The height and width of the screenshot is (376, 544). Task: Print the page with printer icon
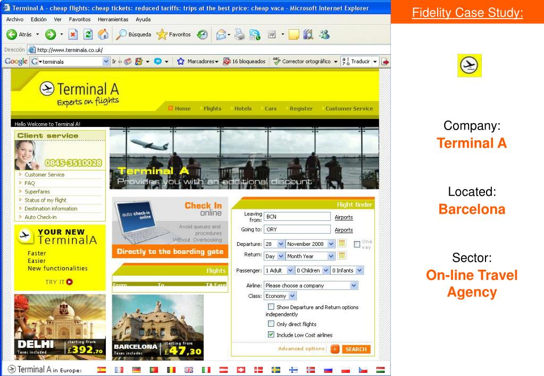(240, 35)
